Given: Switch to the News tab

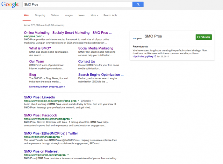Looking at the screenshot, I should (x=82, y=15).
